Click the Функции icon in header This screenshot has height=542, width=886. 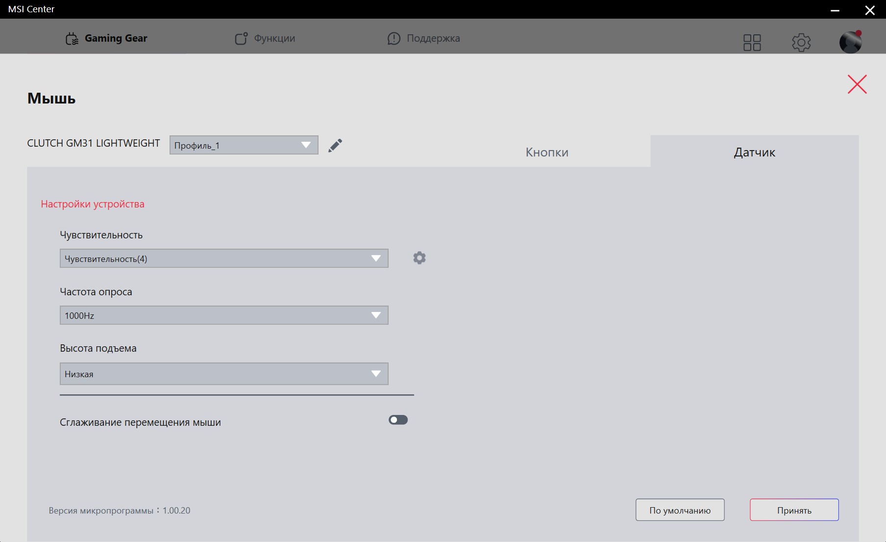click(x=241, y=39)
